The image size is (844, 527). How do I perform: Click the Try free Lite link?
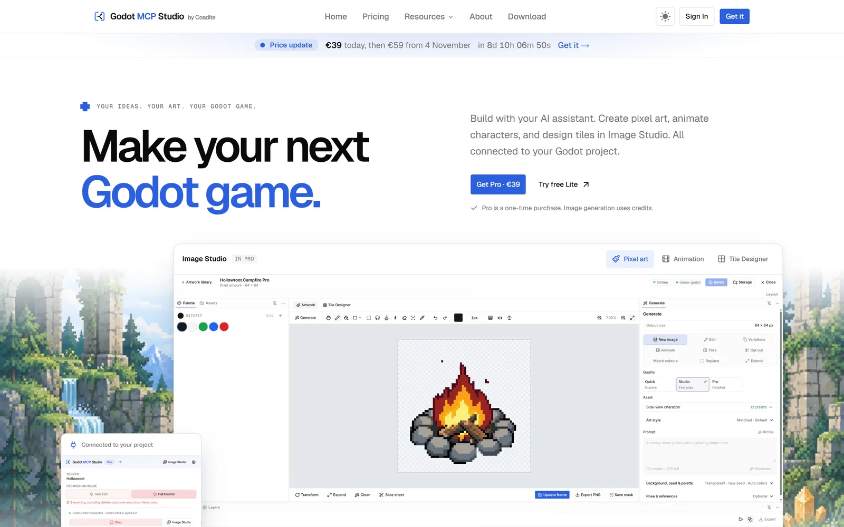tap(563, 184)
